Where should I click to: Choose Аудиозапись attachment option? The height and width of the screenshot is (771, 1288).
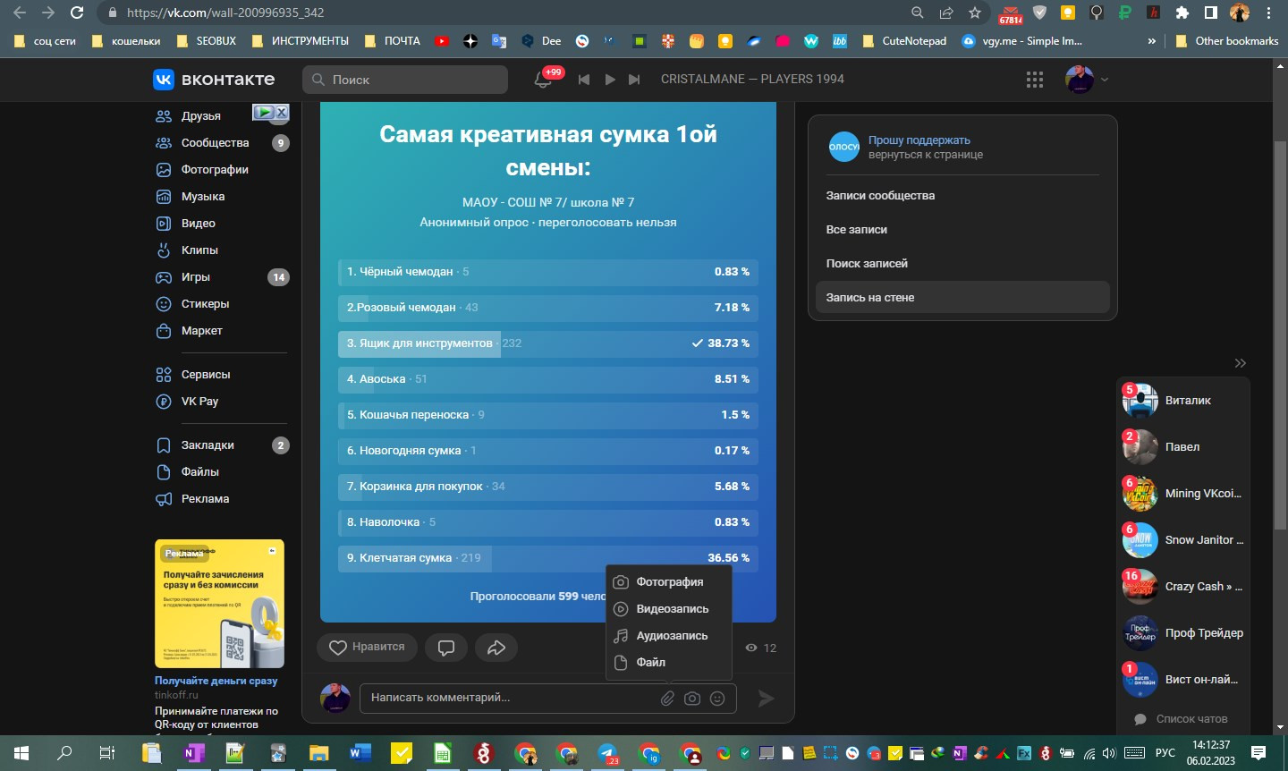click(669, 636)
